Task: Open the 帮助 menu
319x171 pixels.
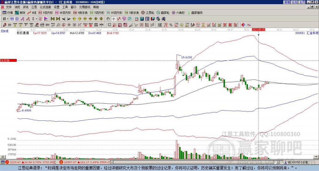Action: coord(96,7)
